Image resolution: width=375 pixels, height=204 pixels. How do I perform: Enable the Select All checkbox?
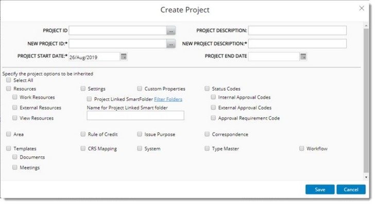[x=9, y=80]
